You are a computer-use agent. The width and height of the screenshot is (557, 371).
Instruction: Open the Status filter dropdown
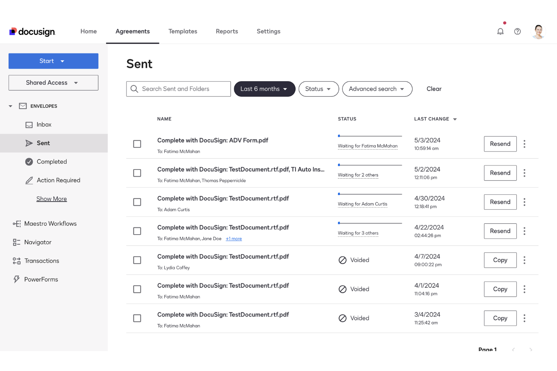(319, 89)
